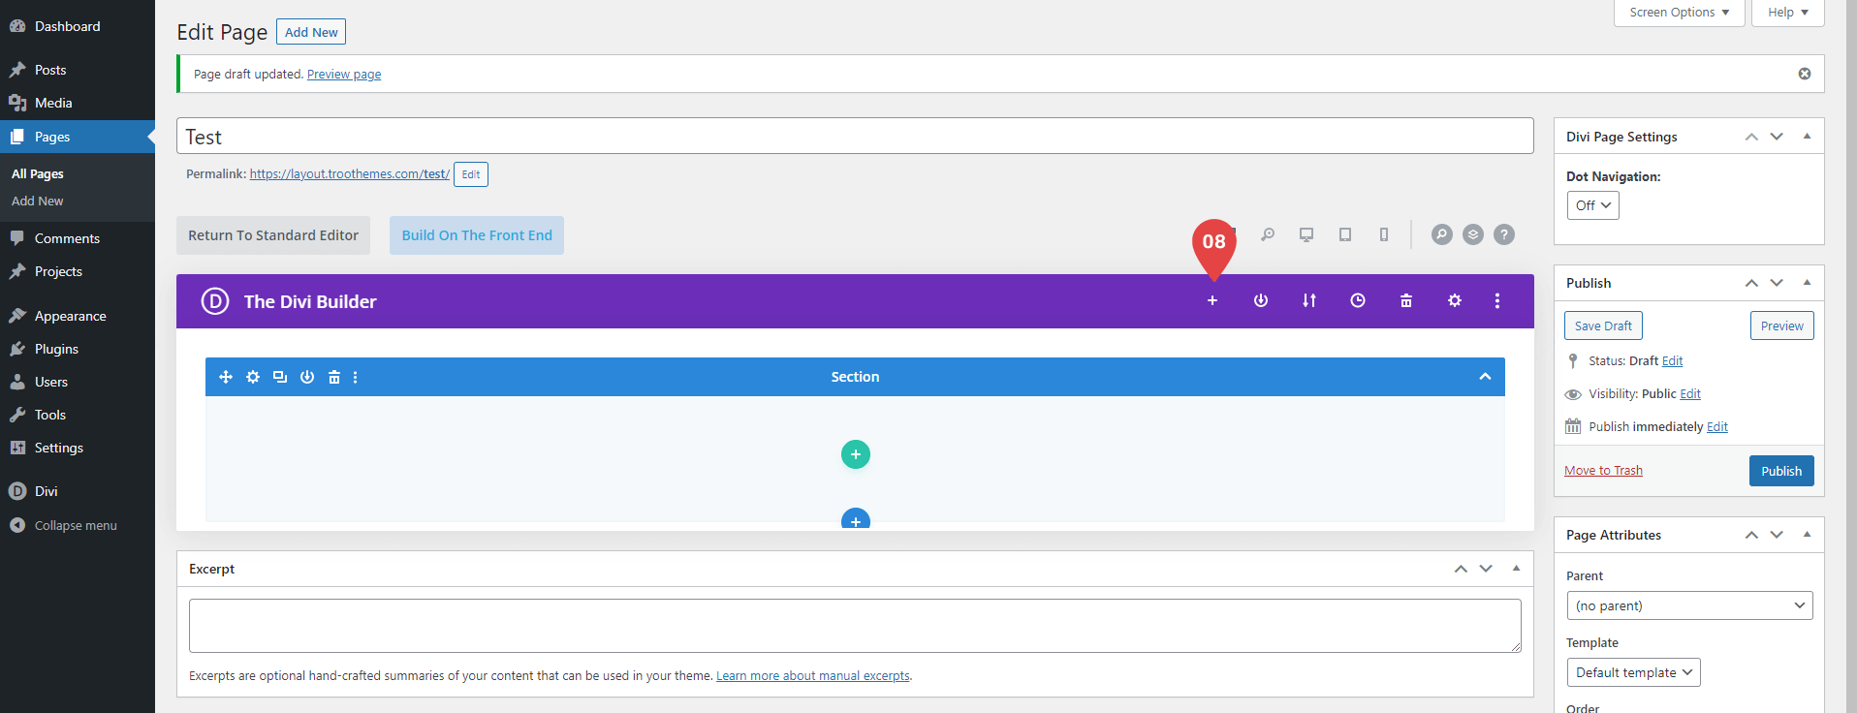
Task: Click Build On The Front End button
Action: coord(477,235)
